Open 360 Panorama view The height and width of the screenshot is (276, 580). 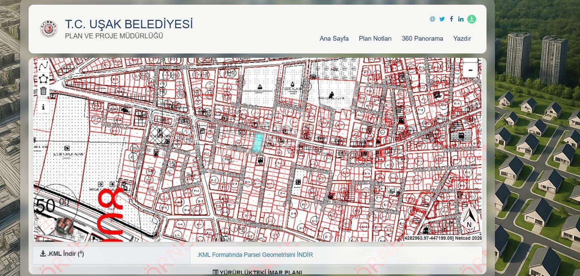[x=422, y=38]
